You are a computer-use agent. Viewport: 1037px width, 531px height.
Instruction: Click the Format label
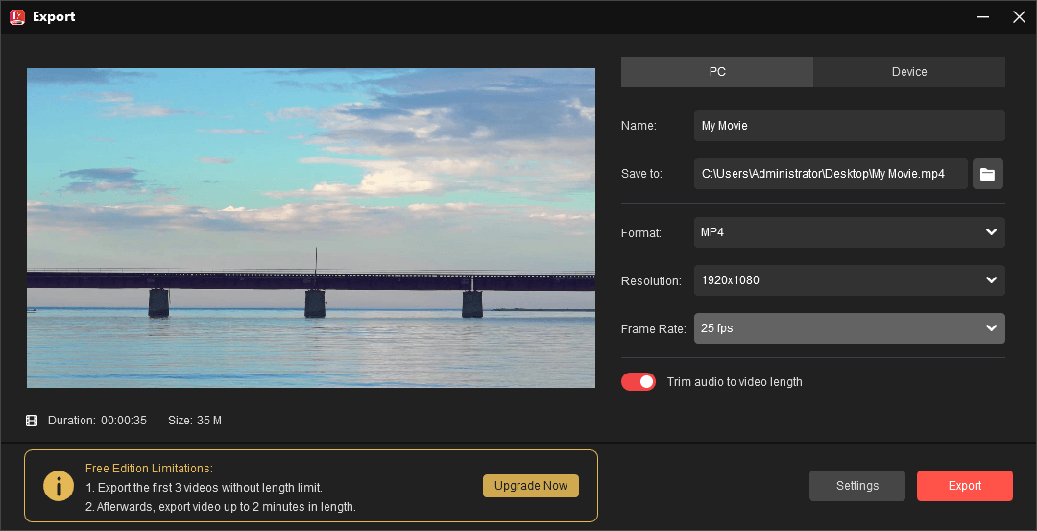click(x=640, y=232)
